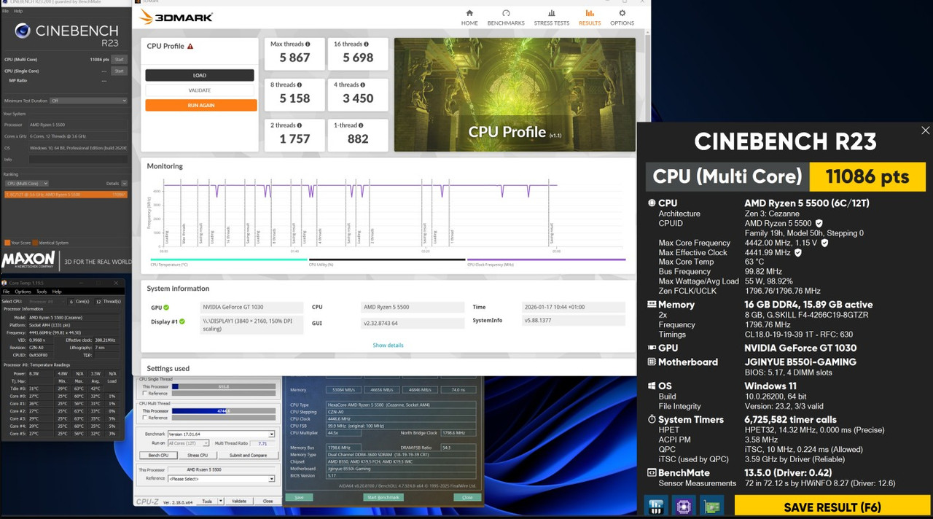Open Core Temp Tools menu

coord(42,292)
